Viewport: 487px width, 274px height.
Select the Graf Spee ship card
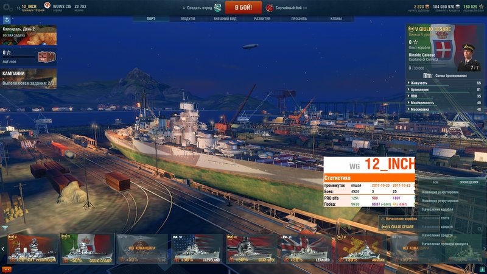pos(251,249)
